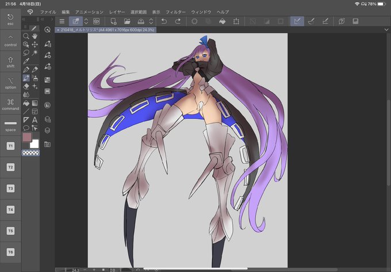Select the Blend tool
This screenshot has height=272, width=391.
tap(26, 94)
